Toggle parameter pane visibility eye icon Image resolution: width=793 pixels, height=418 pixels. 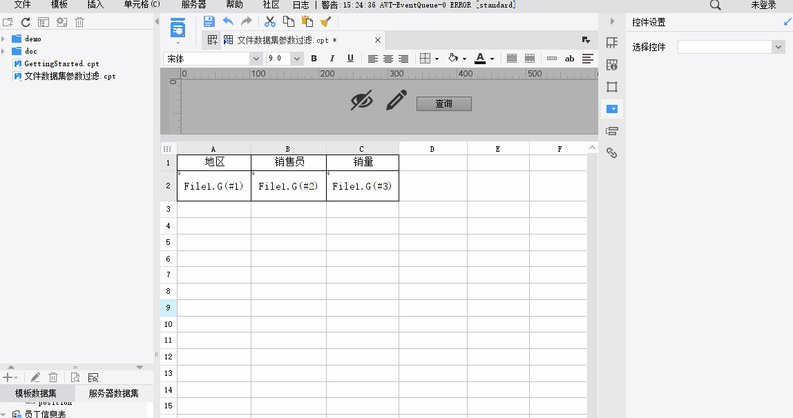pos(361,101)
